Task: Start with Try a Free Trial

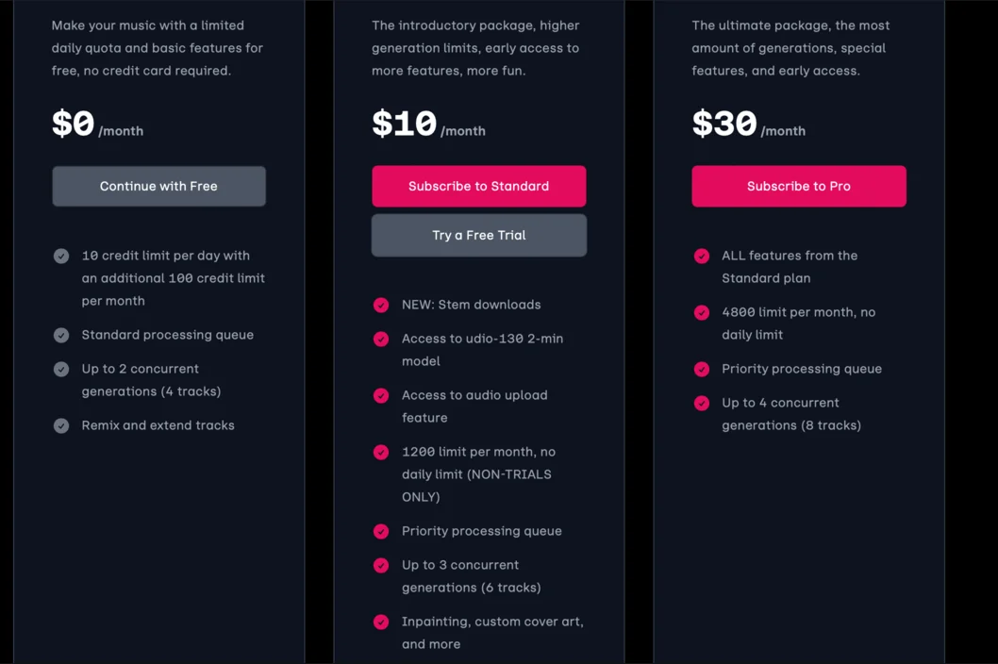Action: pos(478,235)
